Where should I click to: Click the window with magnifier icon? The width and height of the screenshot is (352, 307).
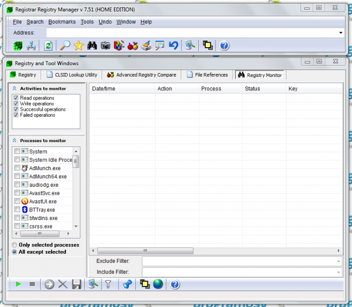[x=160, y=46]
